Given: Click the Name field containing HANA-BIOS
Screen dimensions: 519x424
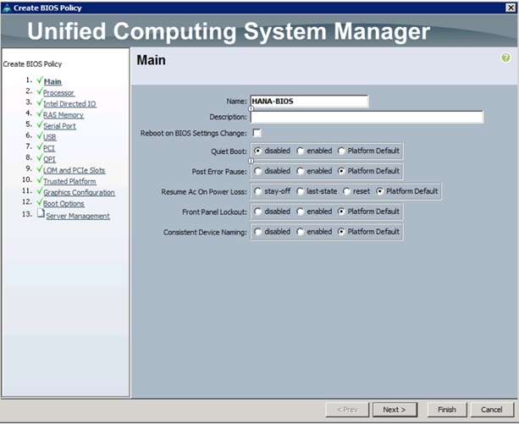Looking at the screenshot, I should click(x=309, y=102).
